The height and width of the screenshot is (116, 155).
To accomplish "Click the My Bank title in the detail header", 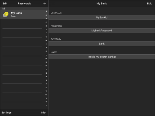I will 102,3.
